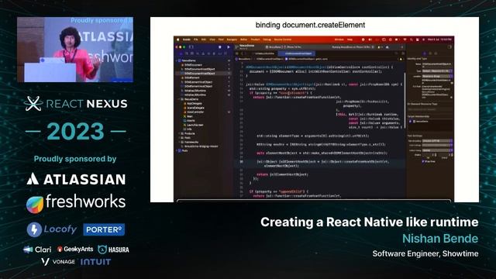Open the Find navigator icon
The width and height of the screenshot is (496, 279).
pyautogui.click(x=198, y=53)
